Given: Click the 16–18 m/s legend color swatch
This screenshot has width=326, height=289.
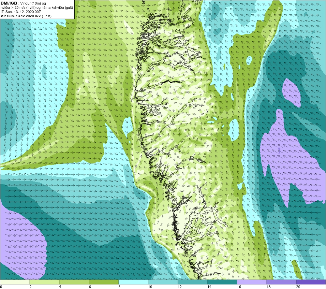Looking at the screenshot, I should pos(252,282).
